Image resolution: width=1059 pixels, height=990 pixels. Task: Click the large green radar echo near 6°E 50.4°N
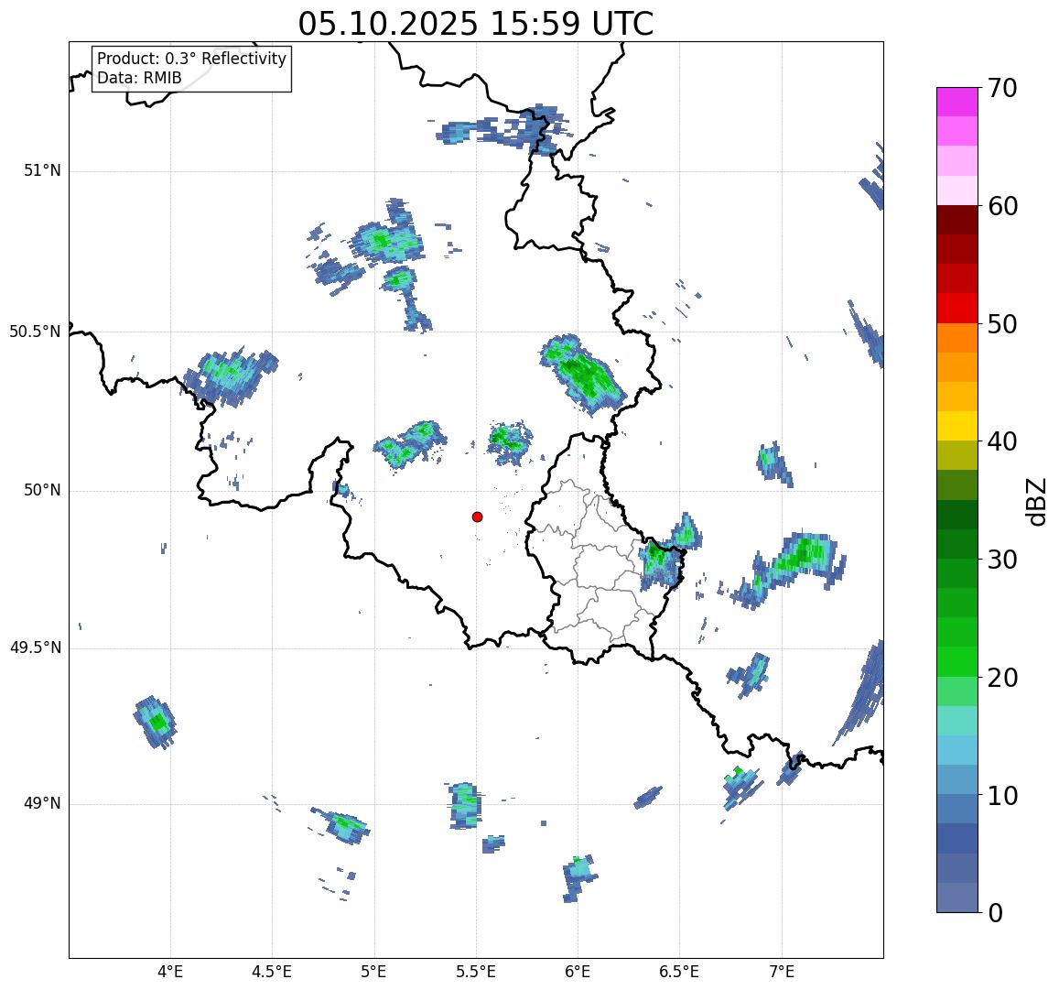[x=582, y=374]
